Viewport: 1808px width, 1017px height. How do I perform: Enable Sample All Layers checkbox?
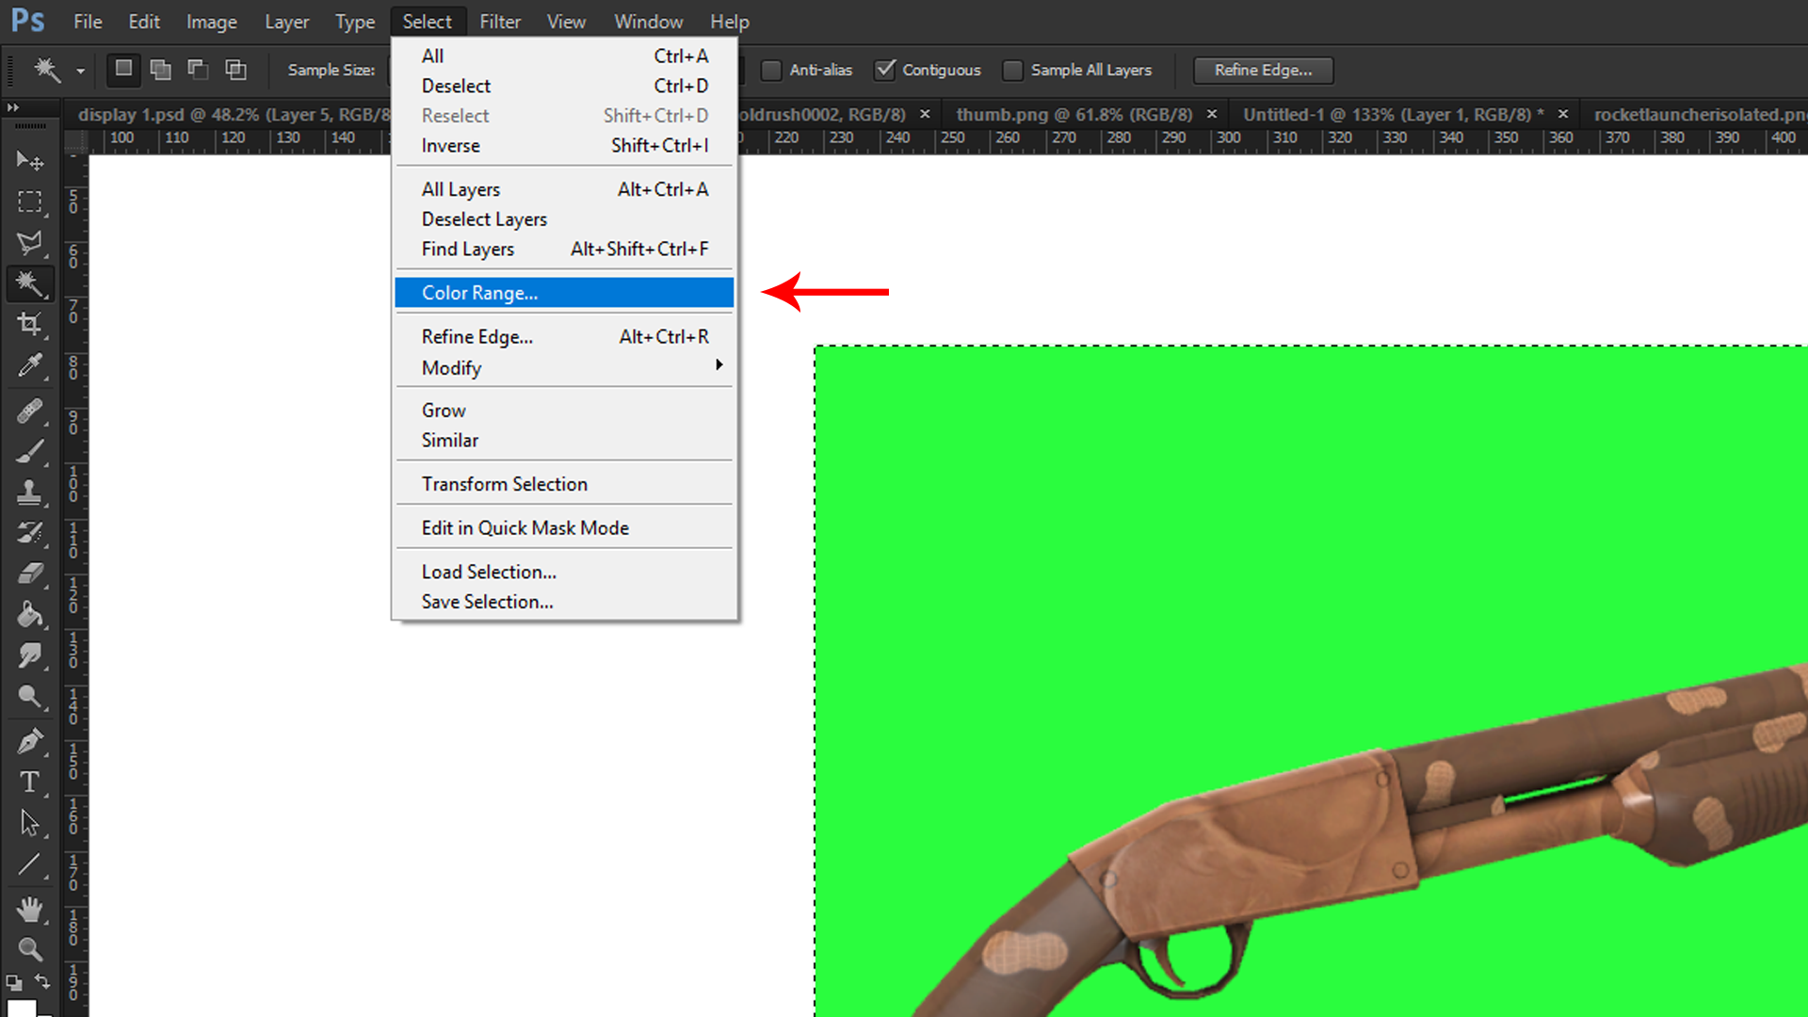1013,70
